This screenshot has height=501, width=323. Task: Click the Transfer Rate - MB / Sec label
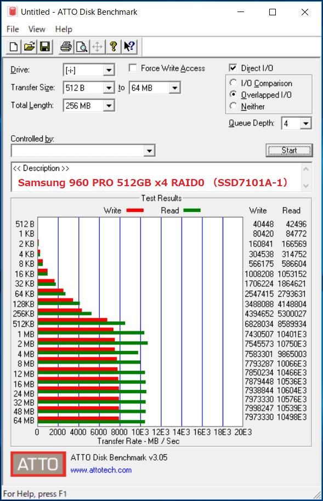tap(138, 441)
